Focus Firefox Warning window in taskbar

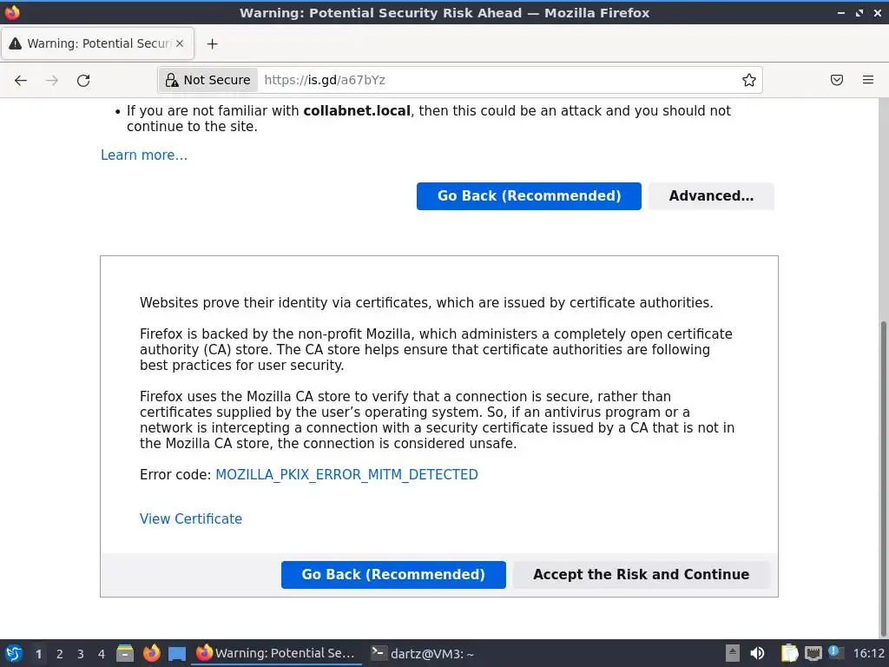tap(277, 653)
